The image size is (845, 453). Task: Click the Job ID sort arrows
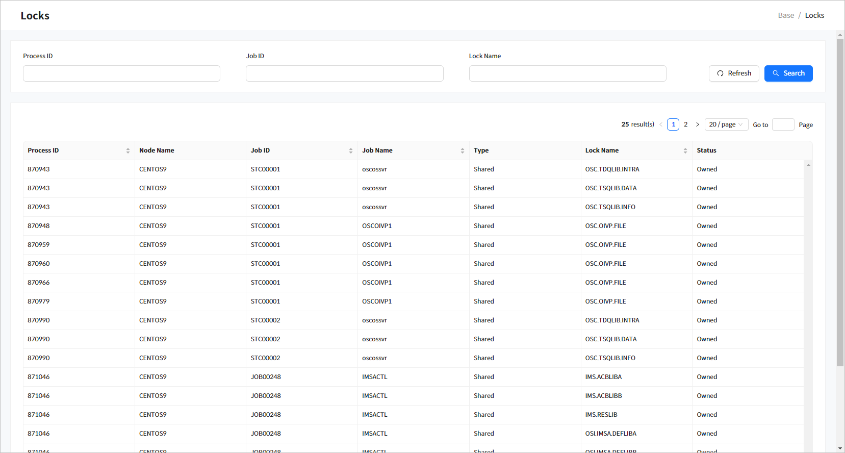[x=351, y=150]
